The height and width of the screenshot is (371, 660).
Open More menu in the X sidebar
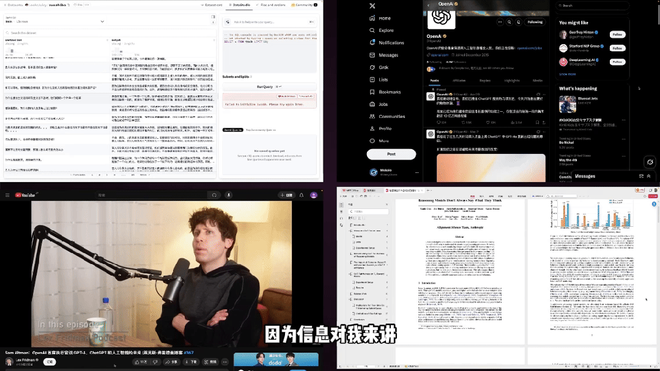pyautogui.click(x=379, y=141)
